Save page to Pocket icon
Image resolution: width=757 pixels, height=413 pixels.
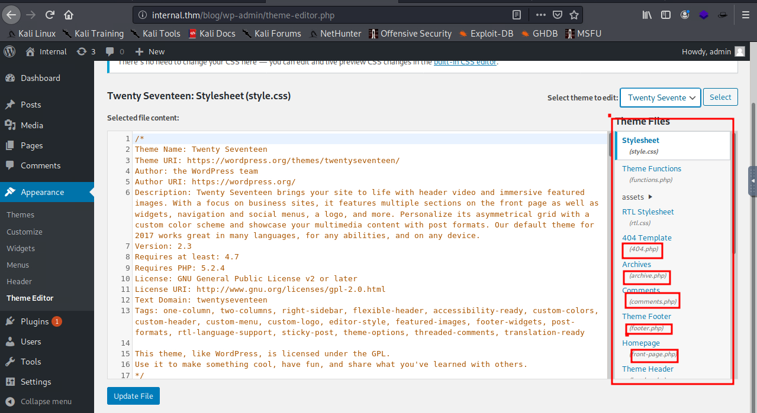click(558, 15)
